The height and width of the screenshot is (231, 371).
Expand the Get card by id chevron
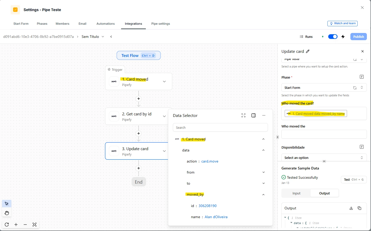tap(164, 116)
